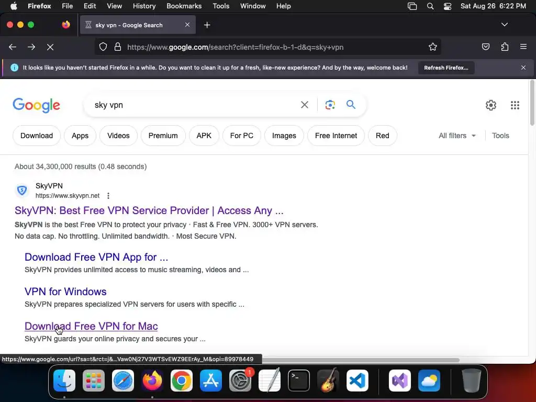536x402 pixels.
Task: Click the horizontal scrollbar at bottom
Action: coord(361,360)
